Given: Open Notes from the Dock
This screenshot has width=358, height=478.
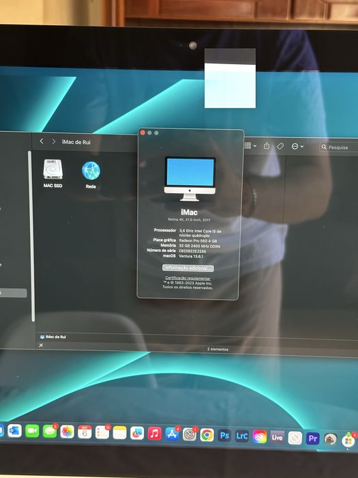Looking at the screenshot, I should point(119,433).
